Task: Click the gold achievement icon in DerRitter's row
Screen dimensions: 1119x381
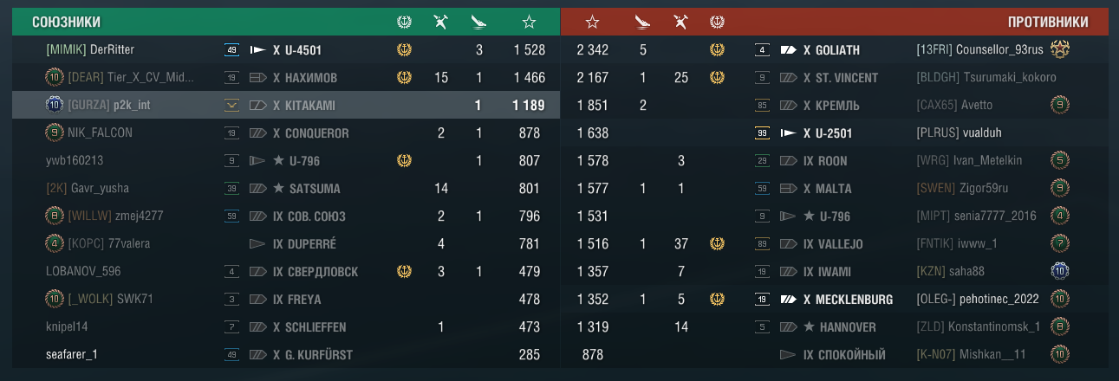Action: [403, 50]
